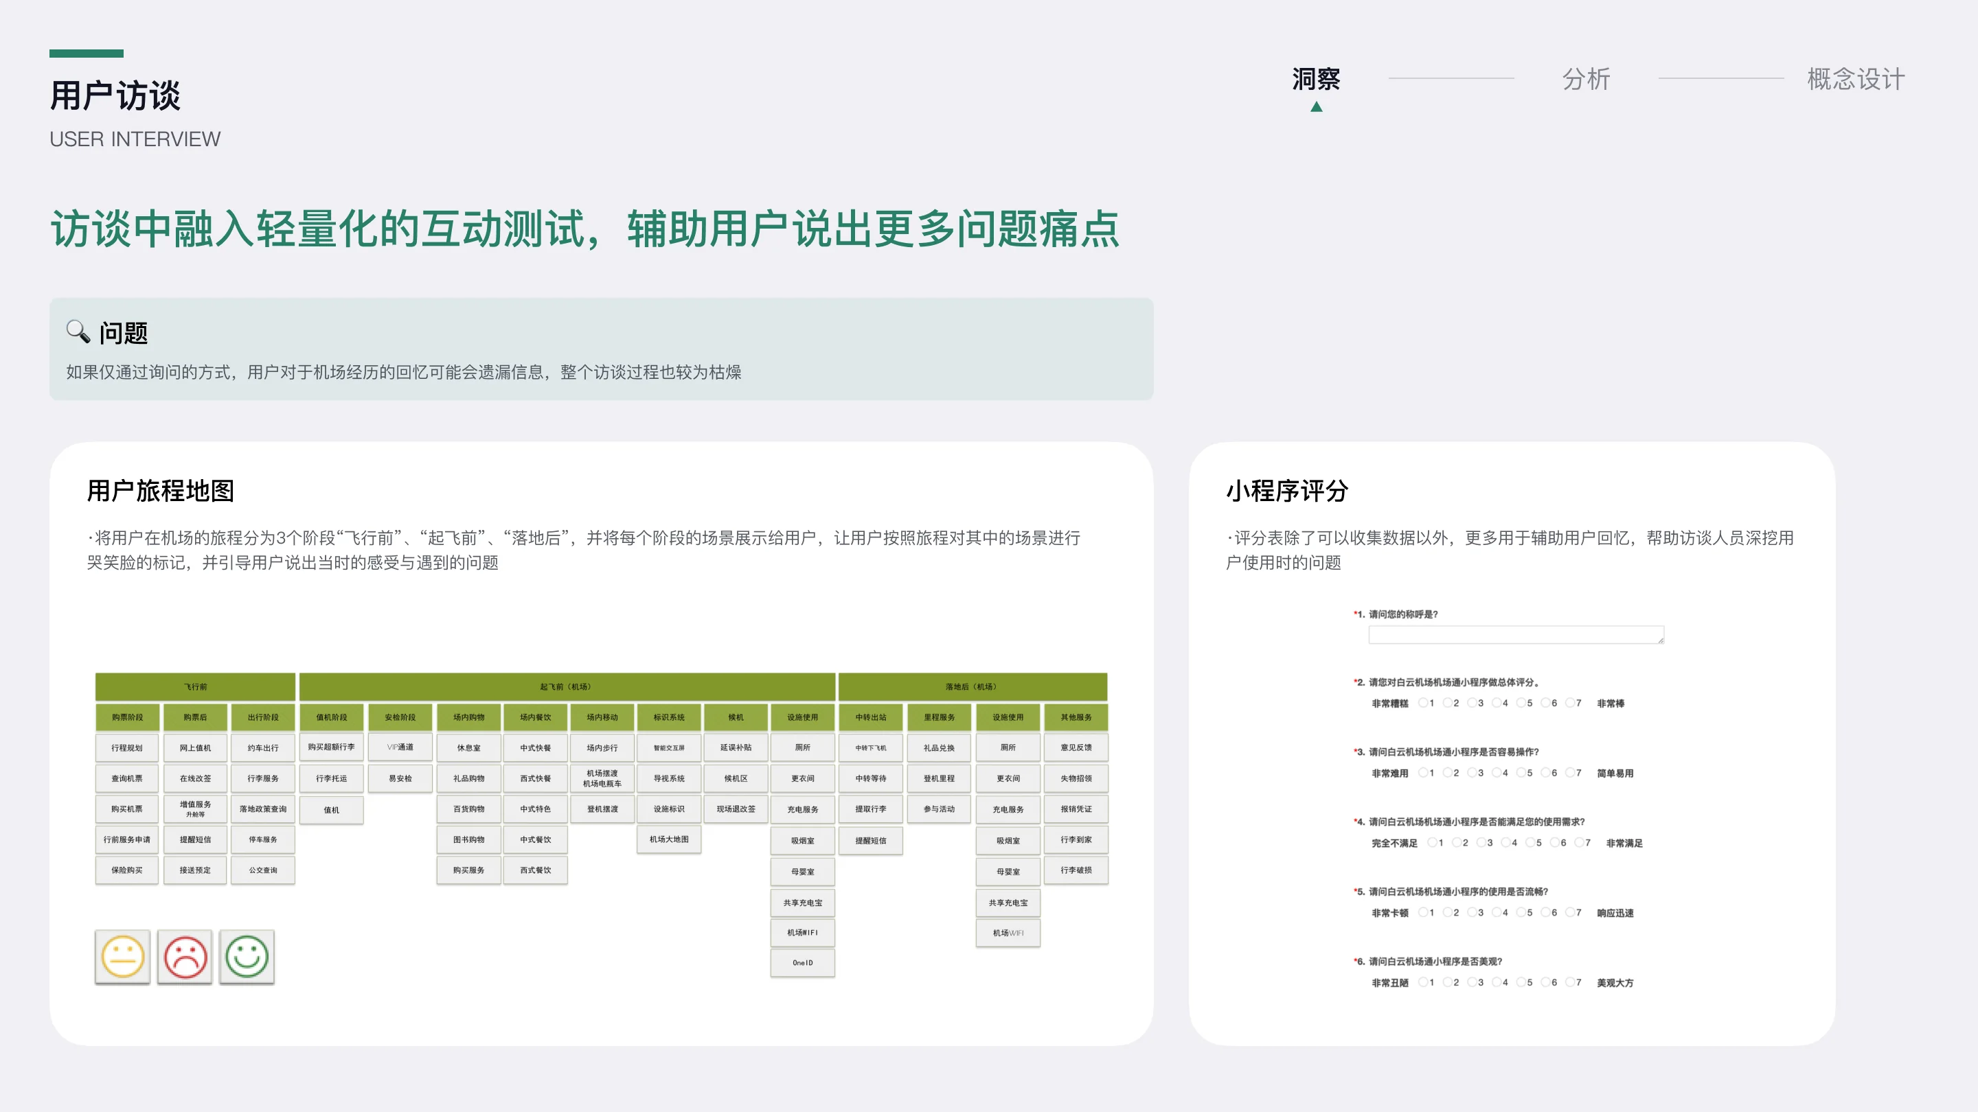The image size is (1978, 1112).
Task: Select the 礼品兑换 scene card
Action: pos(939,748)
